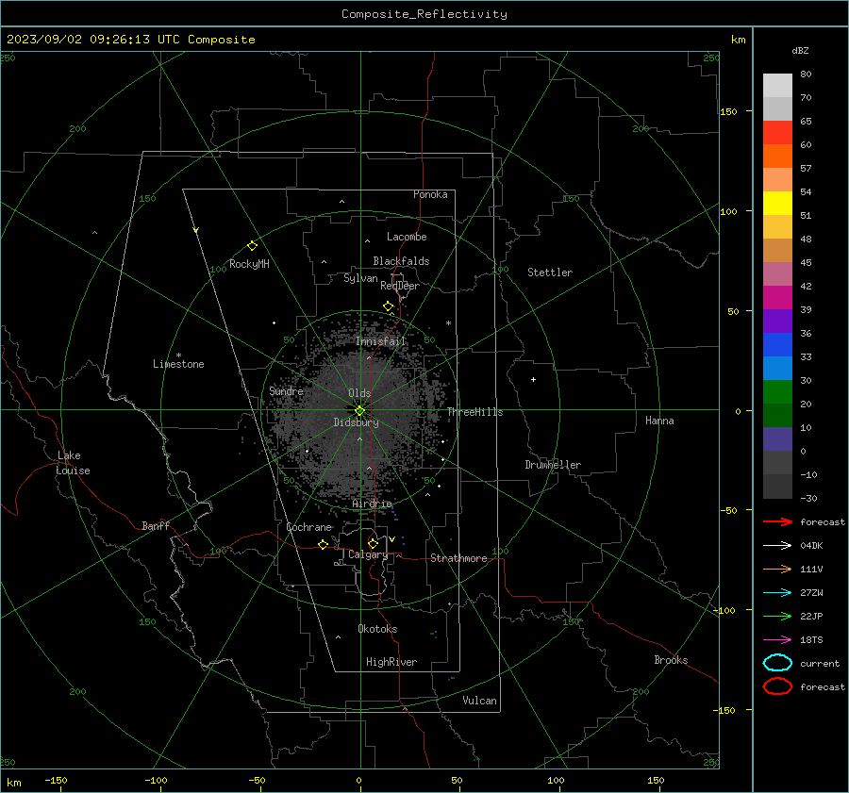Click the dBZ legend heading

coord(800,51)
